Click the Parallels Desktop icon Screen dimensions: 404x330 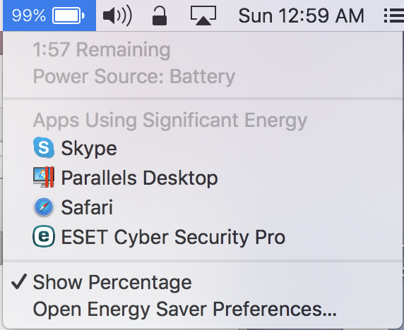pos(44,177)
